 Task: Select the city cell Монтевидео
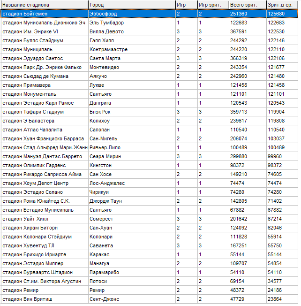coord(105,68)
